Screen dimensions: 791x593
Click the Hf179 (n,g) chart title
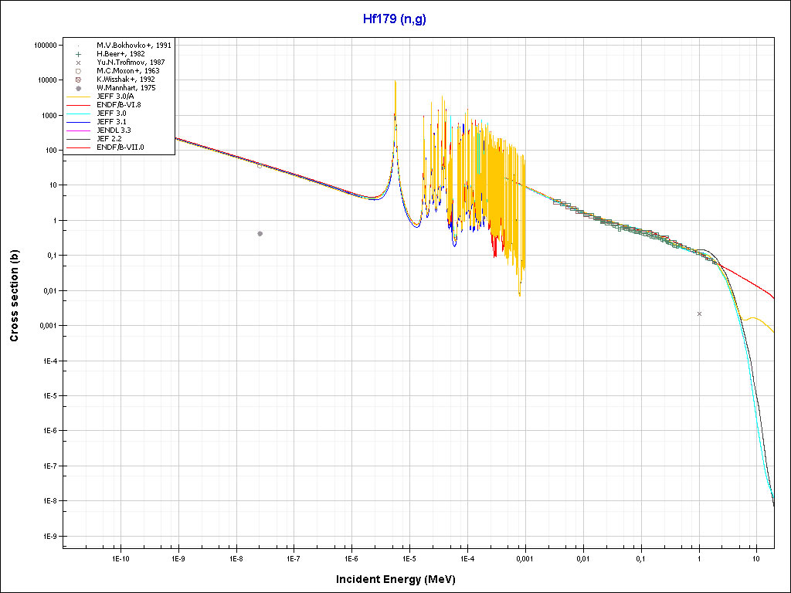click(x=395, y=19)
